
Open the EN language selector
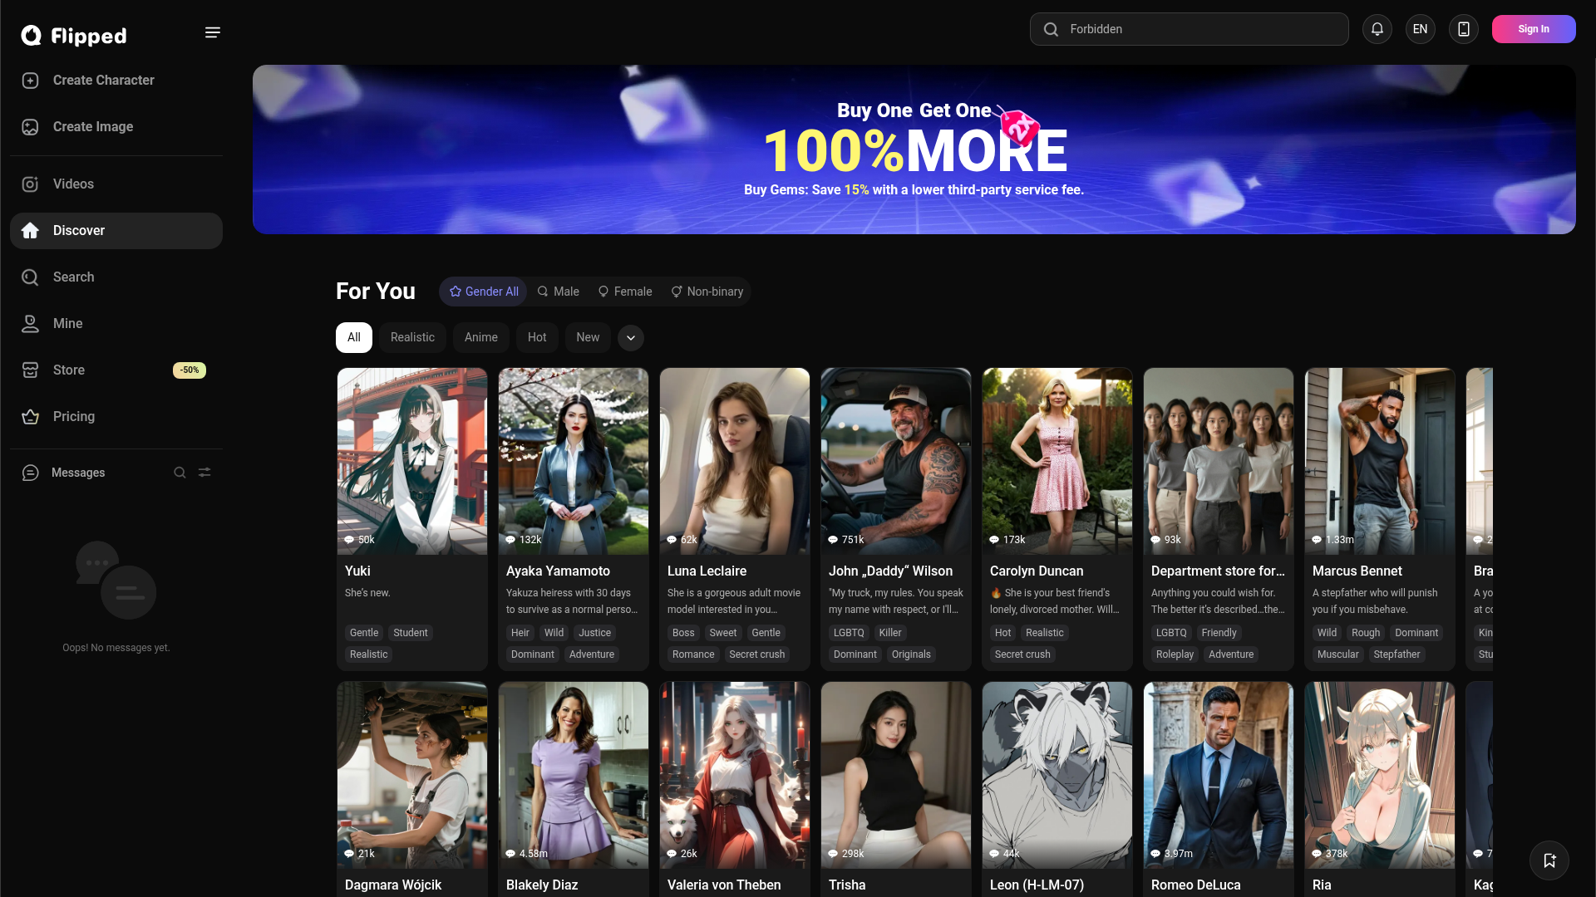point(1421,29)
